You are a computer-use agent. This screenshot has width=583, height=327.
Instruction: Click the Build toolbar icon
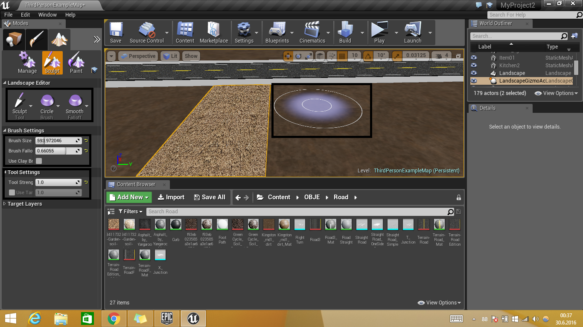click(x=345, y=33)
